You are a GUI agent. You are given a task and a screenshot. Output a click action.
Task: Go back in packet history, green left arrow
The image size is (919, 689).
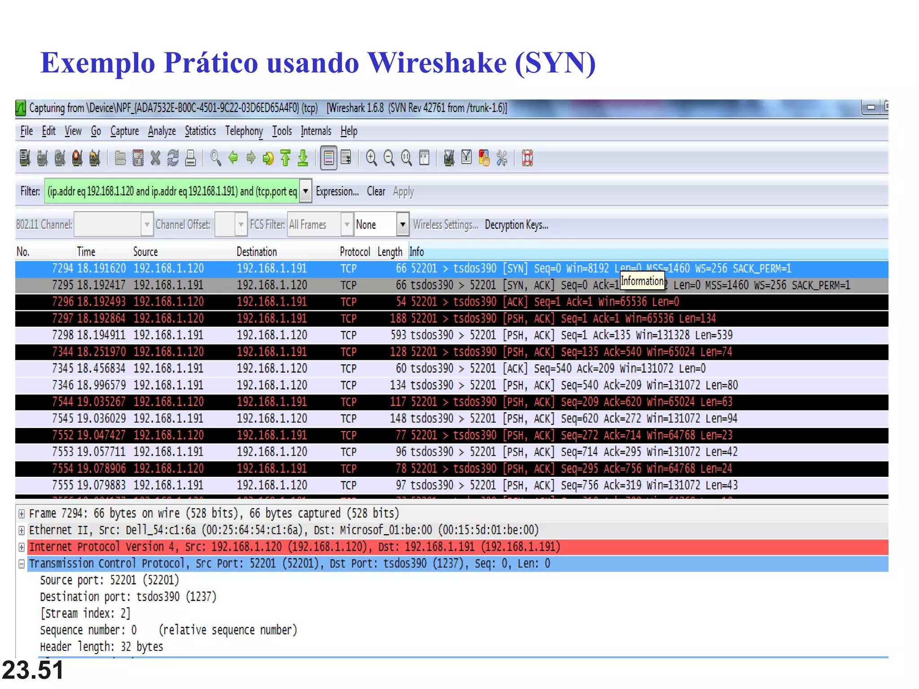[x=233, y=157]
